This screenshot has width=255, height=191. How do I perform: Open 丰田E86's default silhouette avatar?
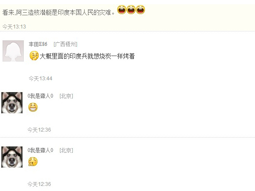tap(13, 51)
